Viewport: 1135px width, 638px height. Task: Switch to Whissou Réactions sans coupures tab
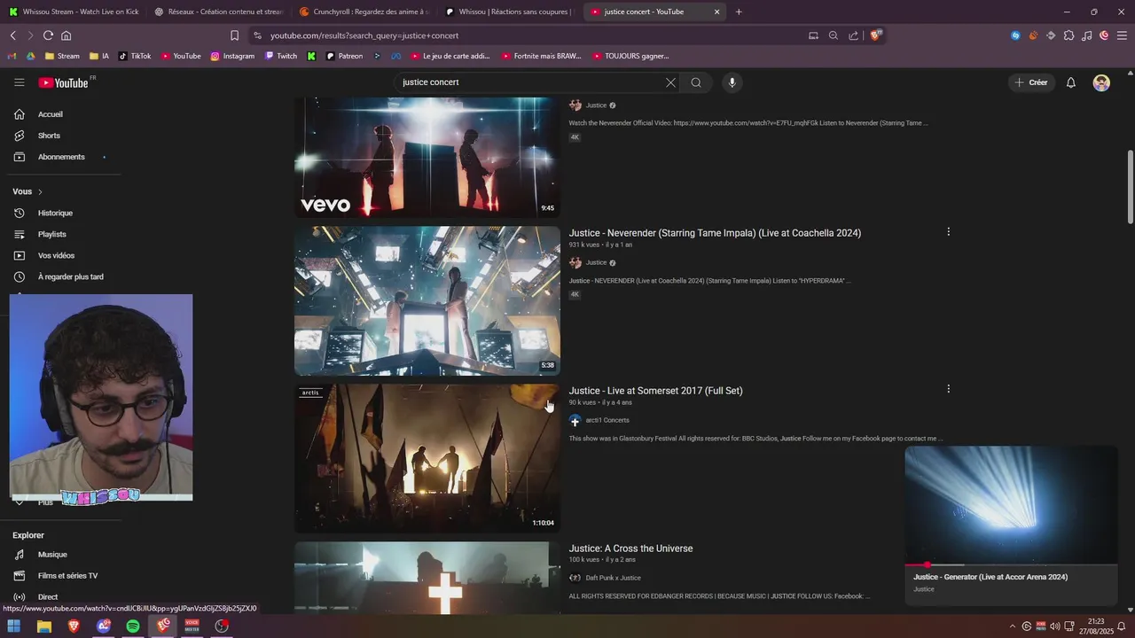click(511, 12)
